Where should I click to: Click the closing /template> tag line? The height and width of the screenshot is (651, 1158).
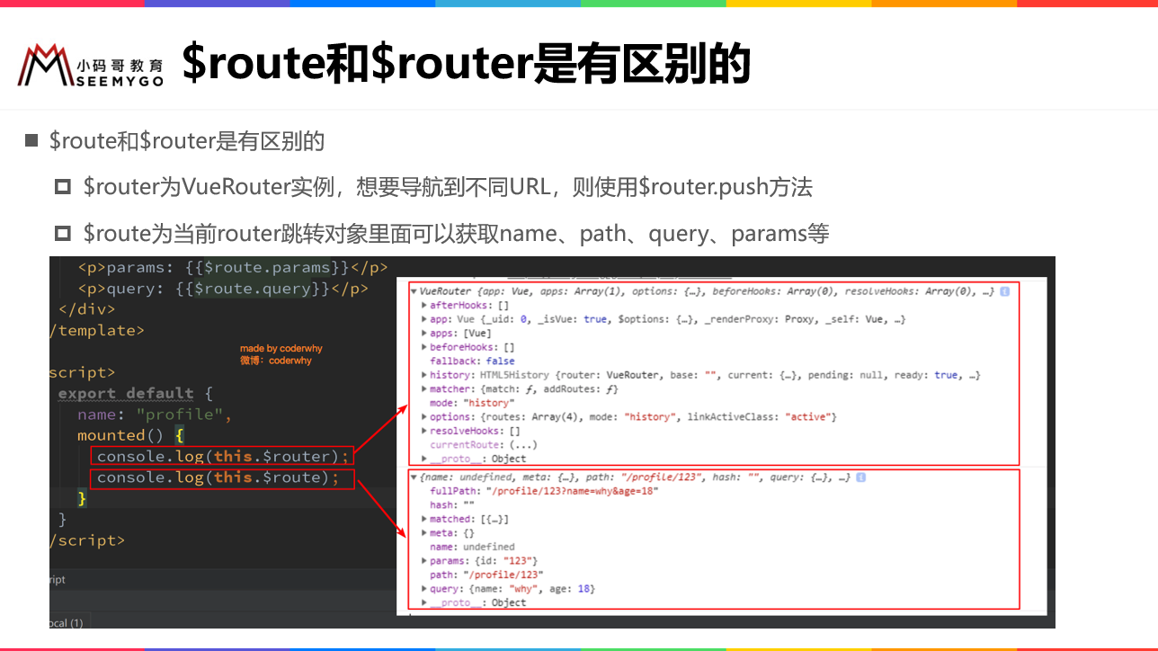96,330
